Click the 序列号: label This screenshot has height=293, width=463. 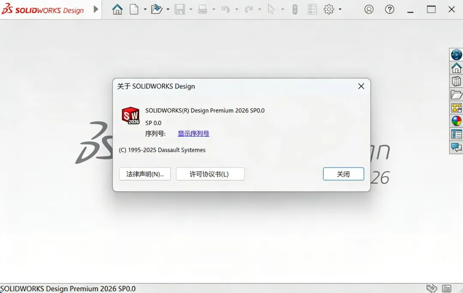pos(155,133)
